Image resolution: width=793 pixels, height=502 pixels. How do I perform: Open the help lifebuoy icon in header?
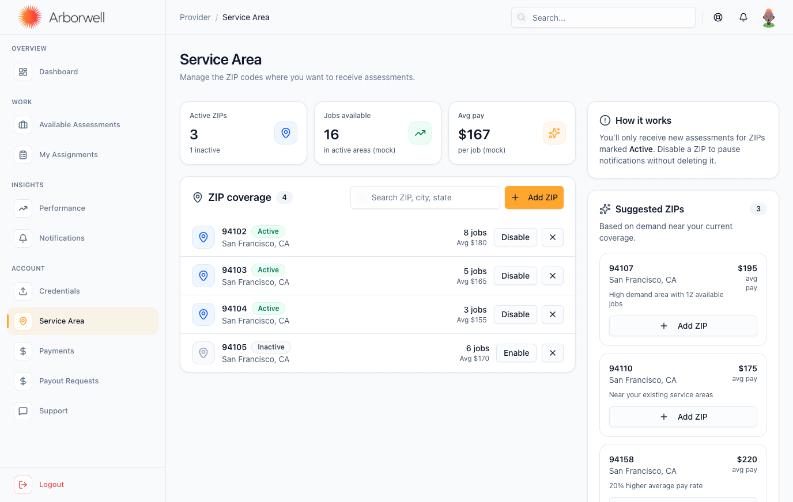coord(718,17)
